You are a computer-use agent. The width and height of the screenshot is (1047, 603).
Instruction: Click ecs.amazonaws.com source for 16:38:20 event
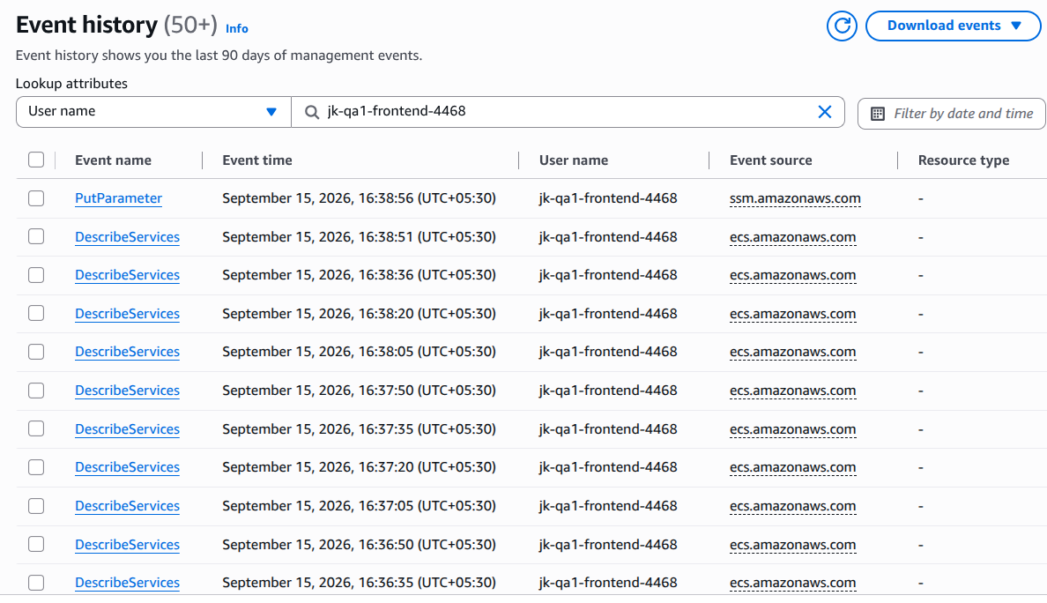click(792, 314)
